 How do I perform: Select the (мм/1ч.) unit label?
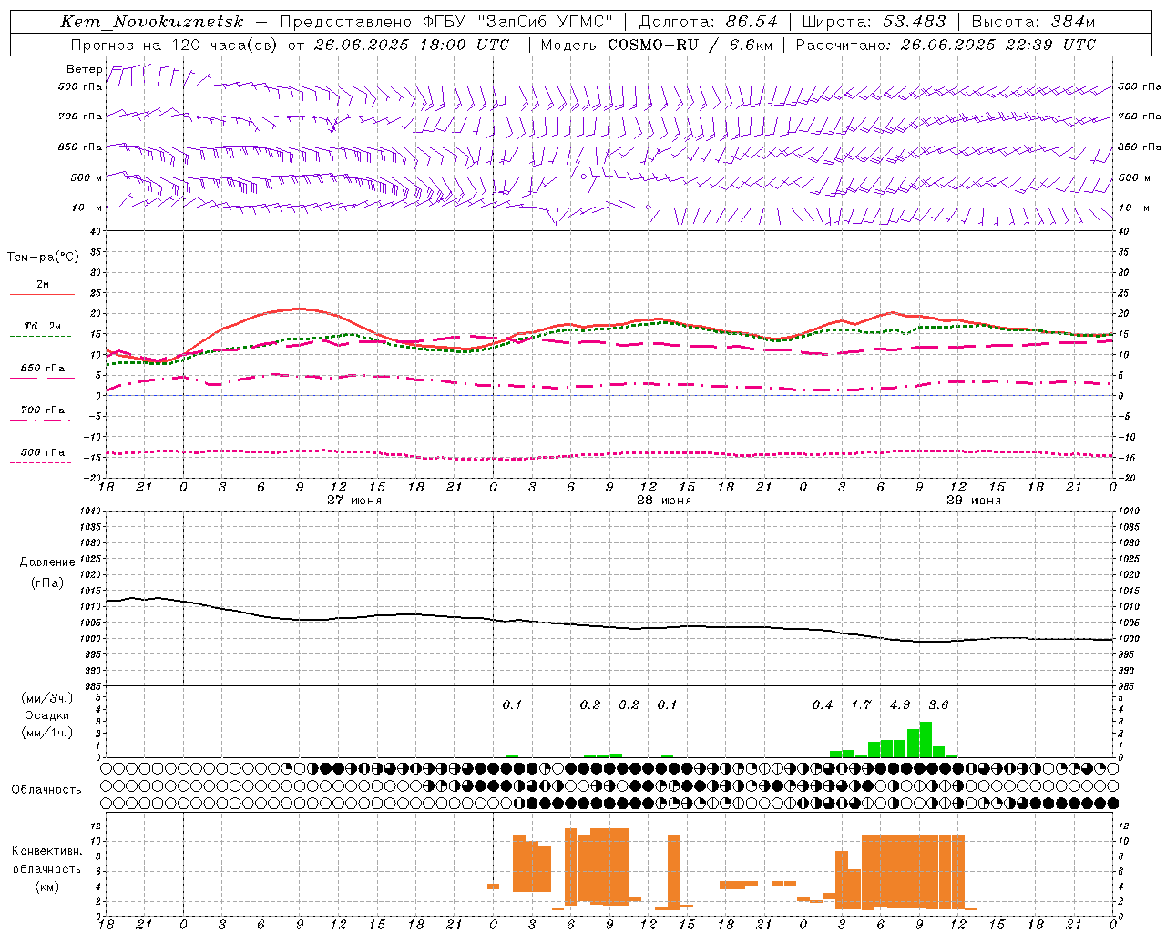pos(47,734)
